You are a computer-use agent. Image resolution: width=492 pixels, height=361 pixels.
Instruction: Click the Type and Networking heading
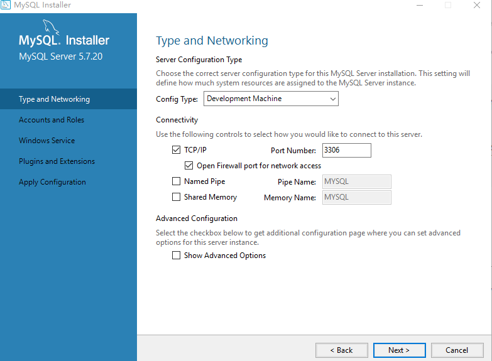(212, 41)
